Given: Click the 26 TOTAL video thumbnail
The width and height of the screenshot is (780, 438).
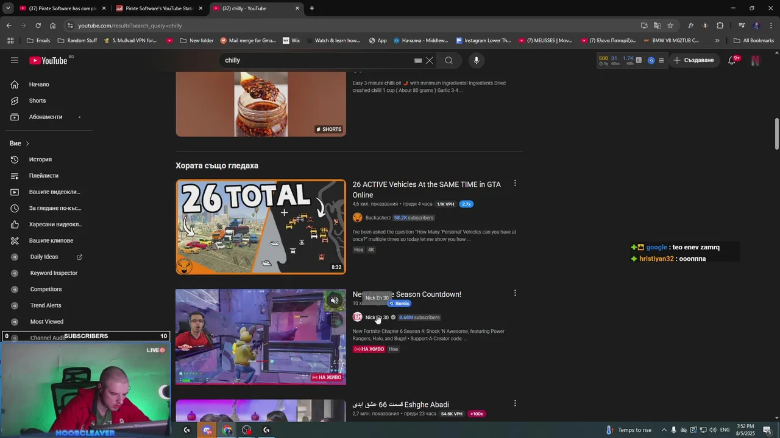Looking at the screenshot, I should pos(261,226).
